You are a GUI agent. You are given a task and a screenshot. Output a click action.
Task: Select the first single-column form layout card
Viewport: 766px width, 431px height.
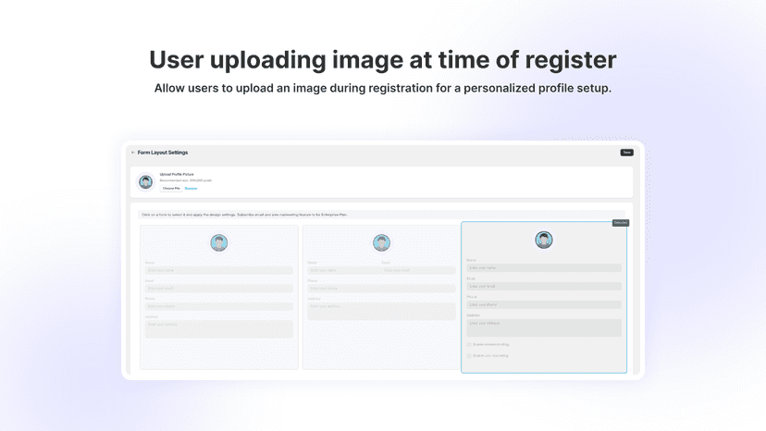pos(219,297)
